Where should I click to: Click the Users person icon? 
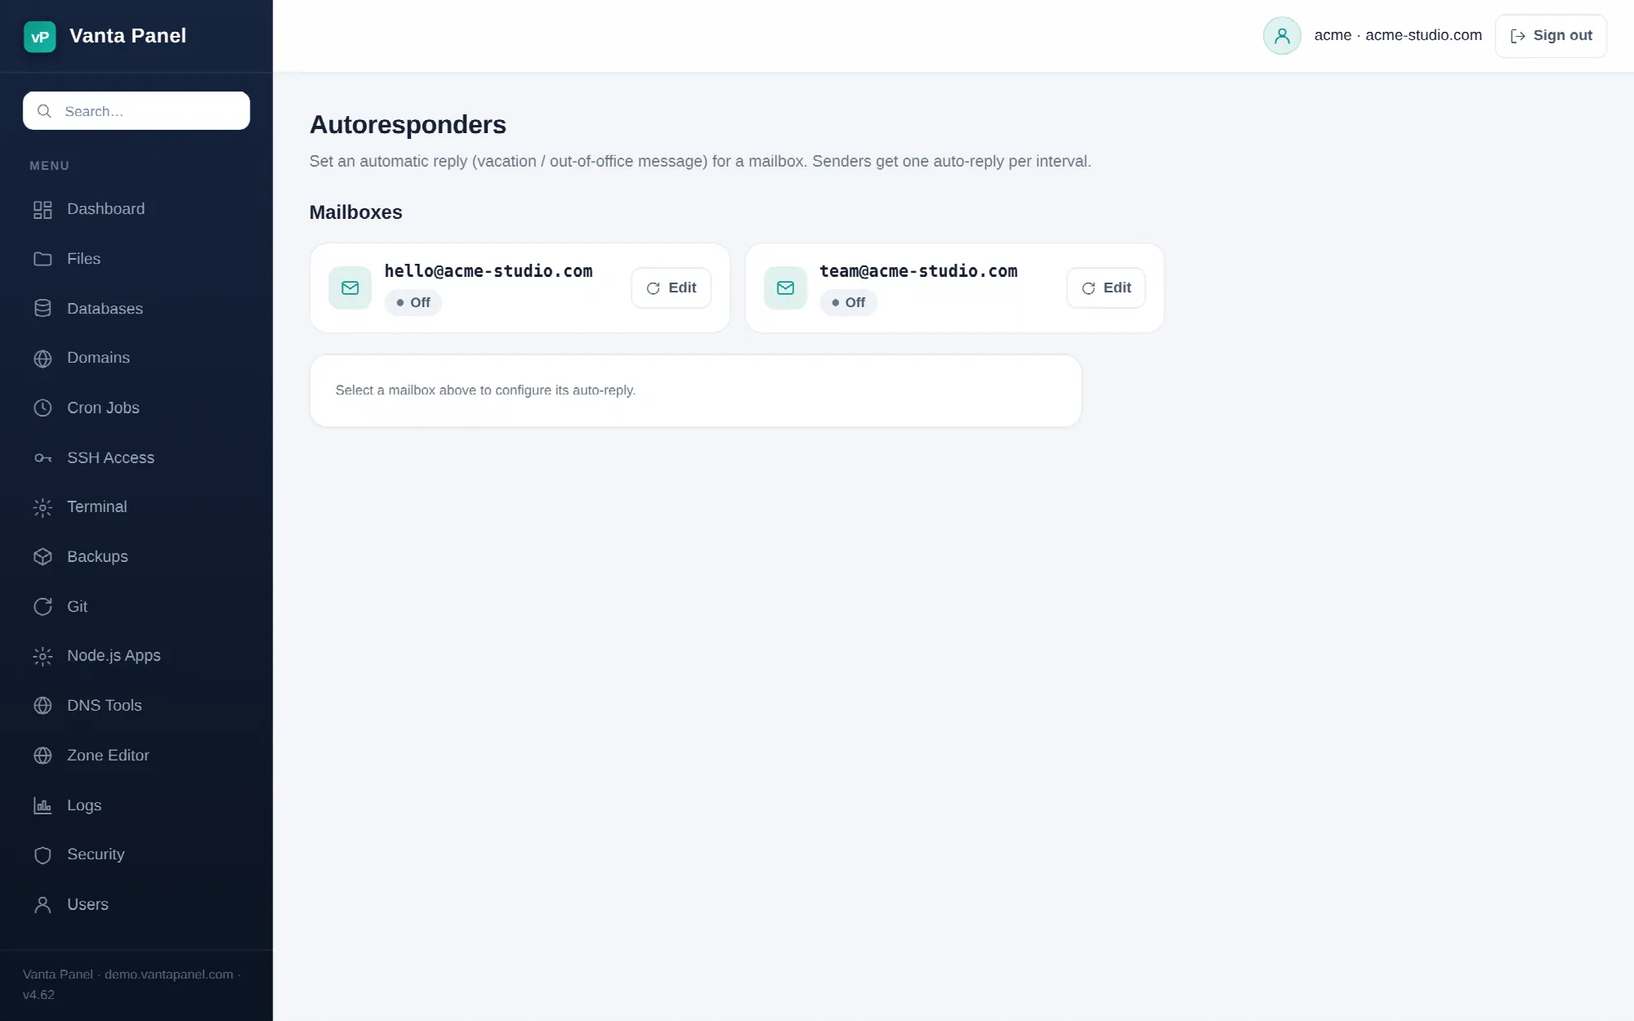(x=42, y=904)
